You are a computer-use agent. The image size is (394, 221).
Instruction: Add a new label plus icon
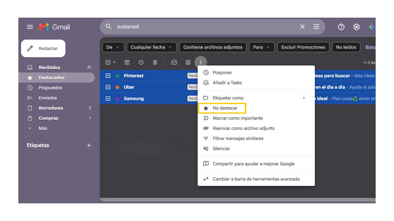click(x=89, y=145)
